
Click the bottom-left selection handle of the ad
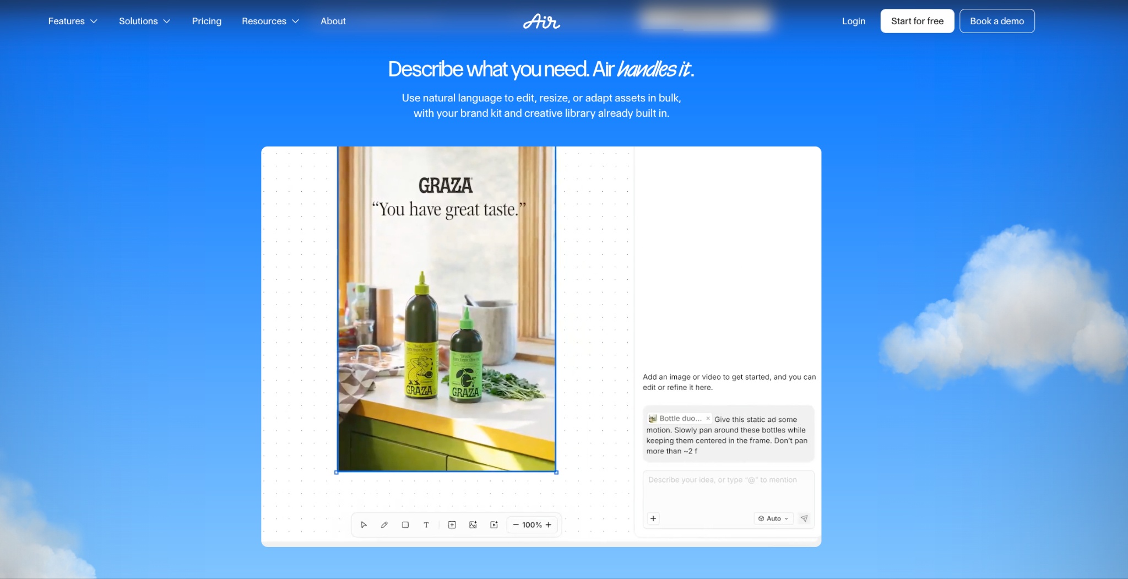(337, 472)
